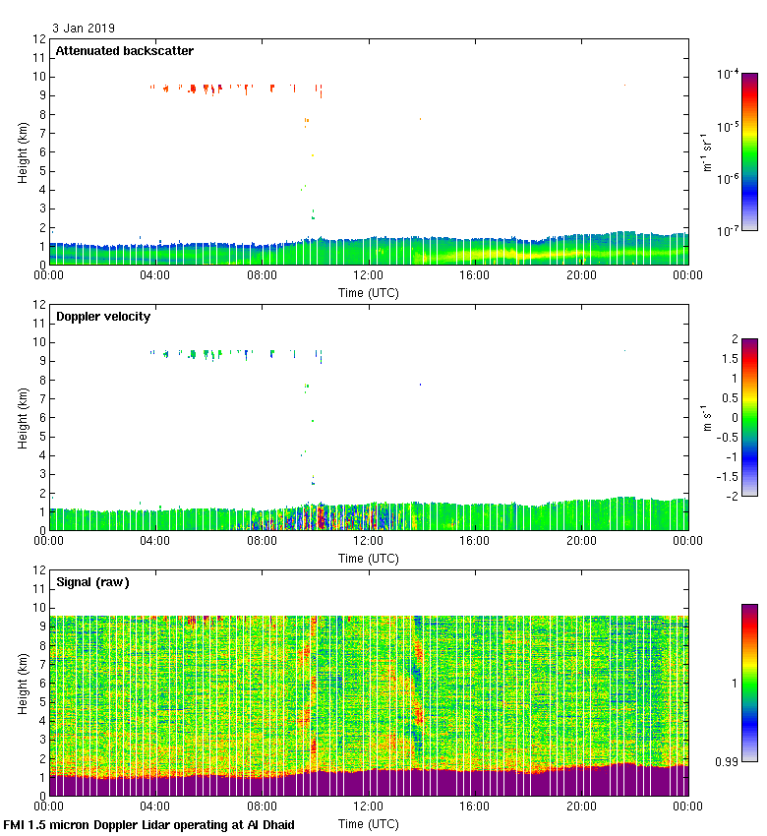Click the 'Doppler velocity' panel title
The width and height of the screenshot is (767, 836).
coord(103,317)
